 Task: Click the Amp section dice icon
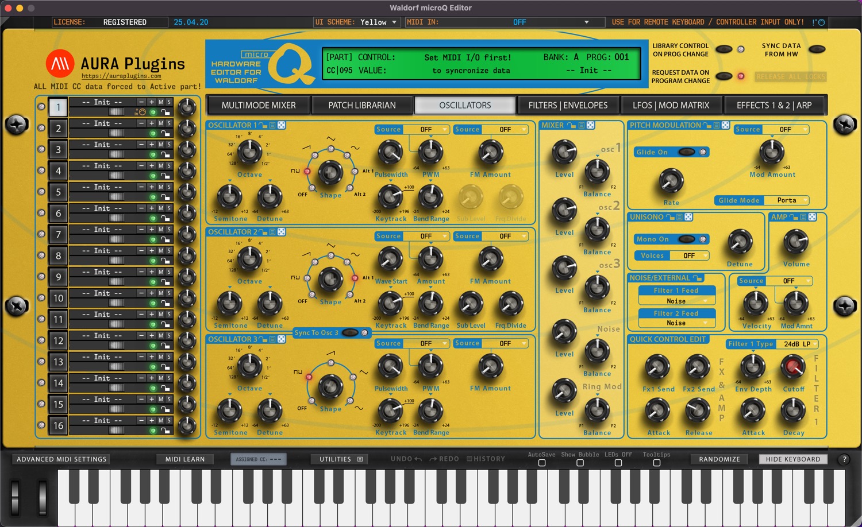813,217
